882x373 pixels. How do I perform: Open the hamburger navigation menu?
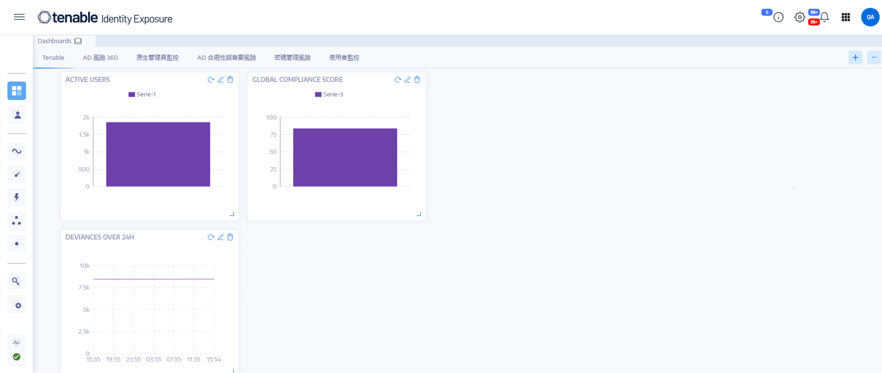click(x=19, y=17)
